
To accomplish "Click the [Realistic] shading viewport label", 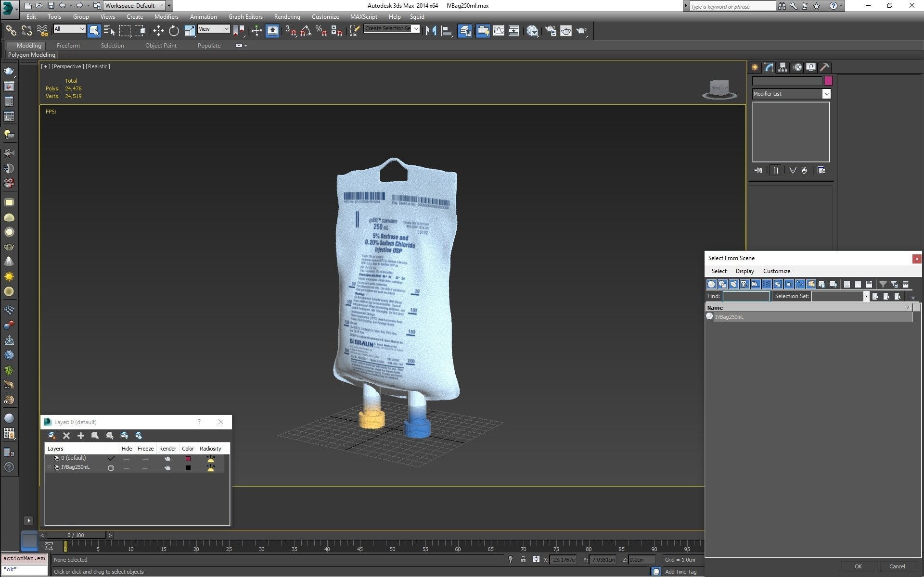I will (x=98, y=66).
